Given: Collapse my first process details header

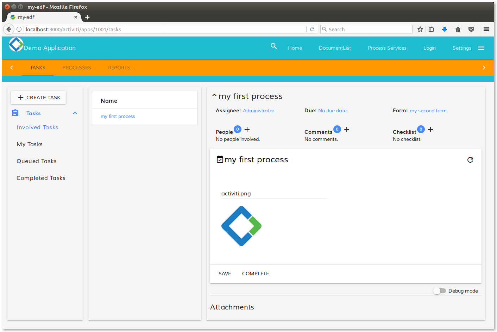Looking at the screenshot, I should [214, 95].
